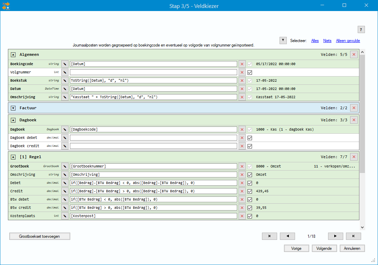Screen dimensions: 378x265
Task: Edit the Debet formula with pencil icon
Action: [65, 183]
